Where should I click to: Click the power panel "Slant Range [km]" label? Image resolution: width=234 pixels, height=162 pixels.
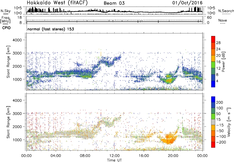coord(8,62)
